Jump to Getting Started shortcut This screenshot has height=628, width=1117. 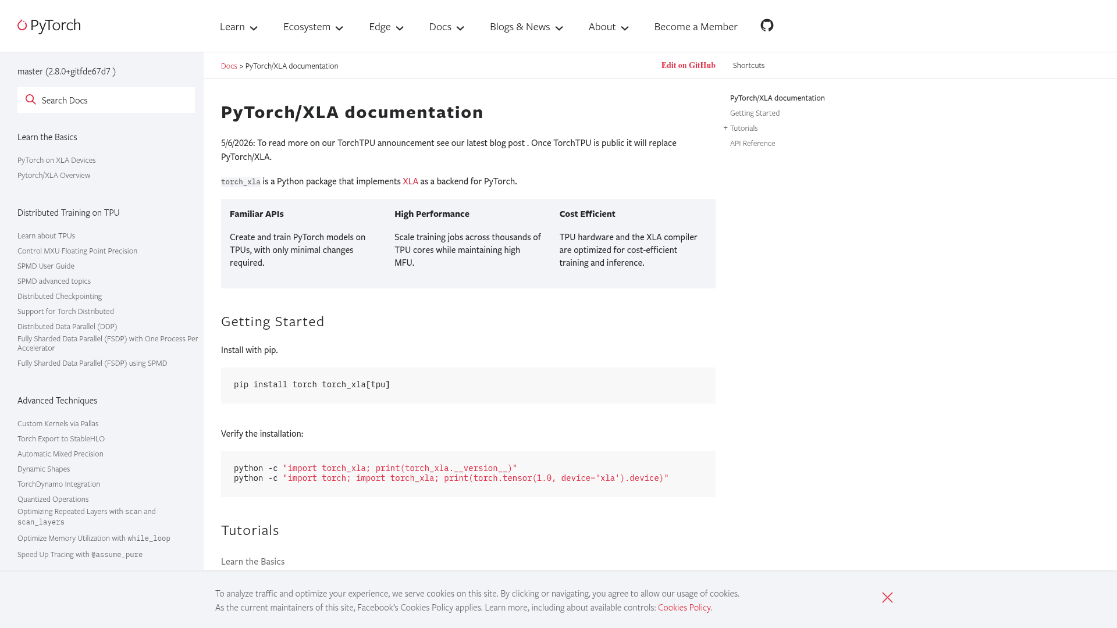pyautogui.click(x=755, y=113)
